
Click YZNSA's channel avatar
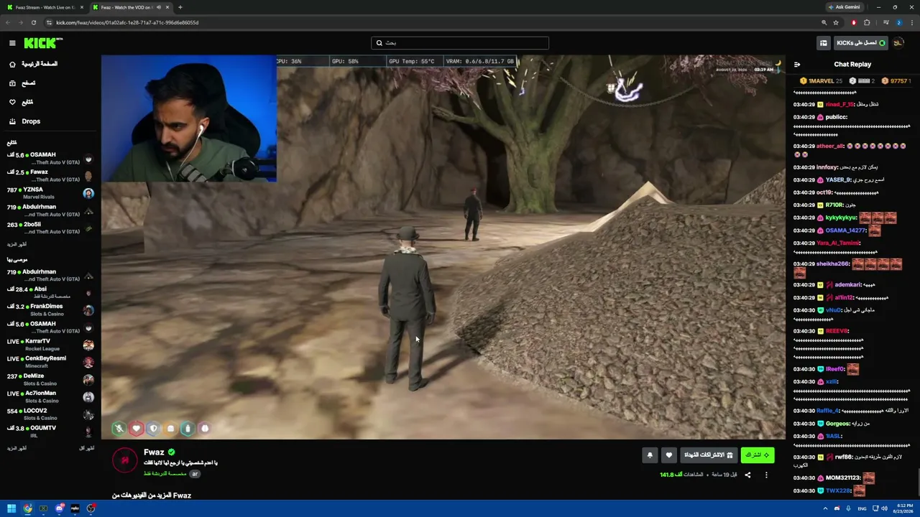(x=88, y=193)
